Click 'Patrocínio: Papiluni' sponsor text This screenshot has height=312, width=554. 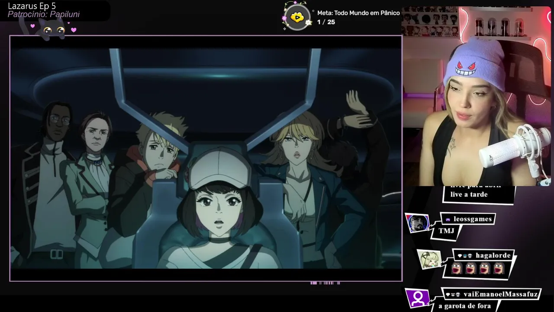(44, 14)
